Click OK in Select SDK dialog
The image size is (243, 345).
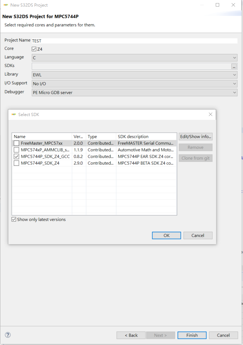point(166,236)
